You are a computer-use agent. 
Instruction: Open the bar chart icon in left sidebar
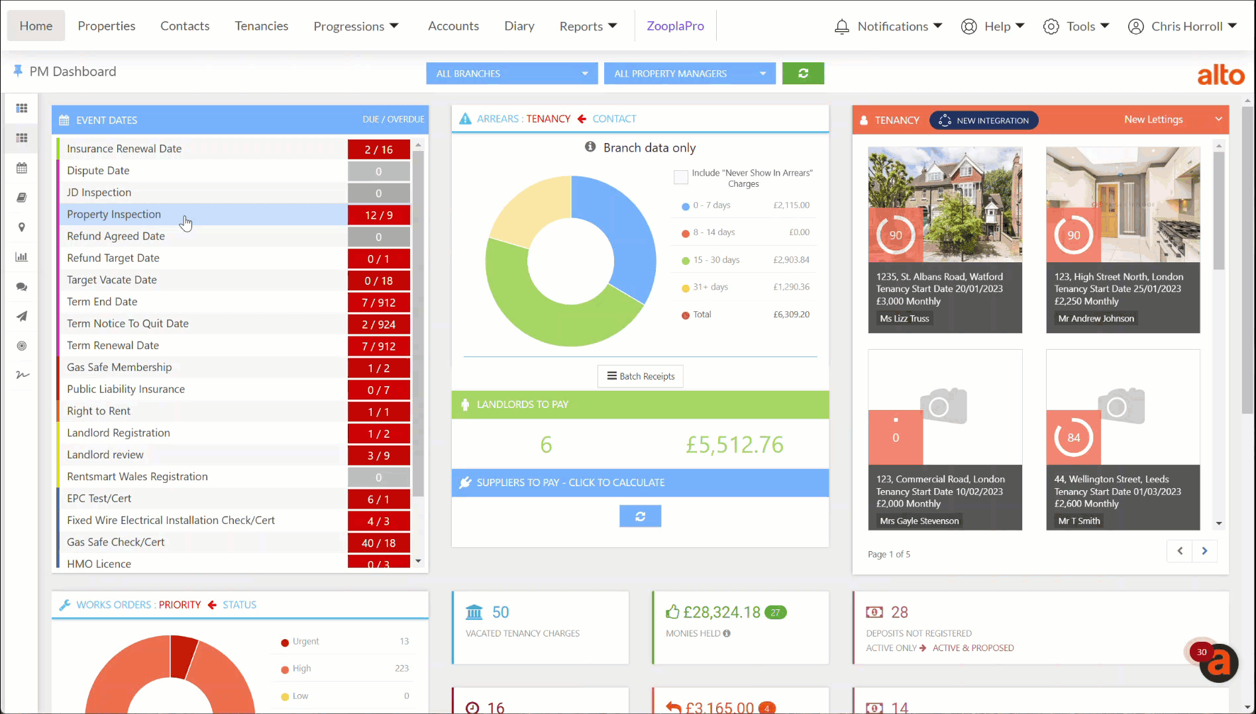[x=22, y=257]
